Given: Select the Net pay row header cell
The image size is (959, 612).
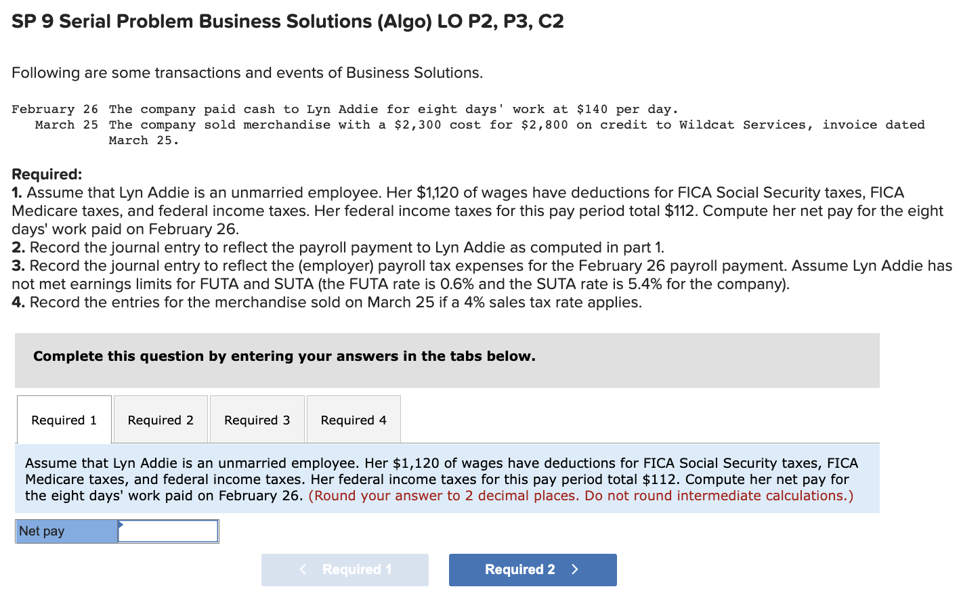Looking at the screenshot, I should point(66,531).
